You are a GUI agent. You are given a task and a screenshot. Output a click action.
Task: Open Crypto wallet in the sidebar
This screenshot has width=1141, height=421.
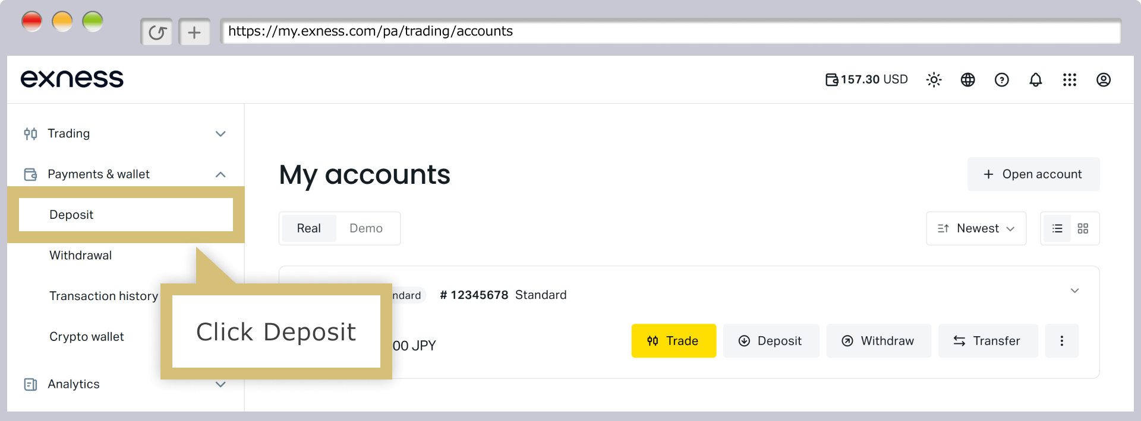[87, 337]
